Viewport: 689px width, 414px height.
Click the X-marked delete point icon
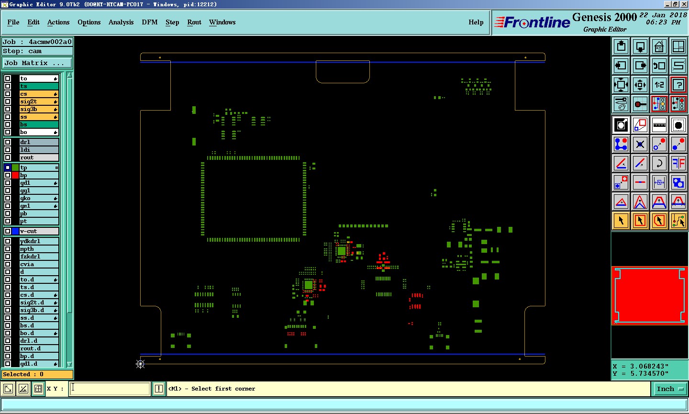[x=640, y=144]
